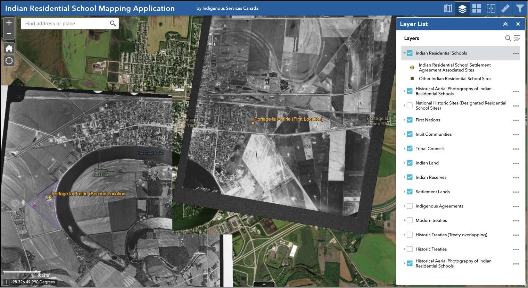The height and width of the screenshot is (288, 528).
Task: Close the Layer List panel
Action: click(518, 24)
